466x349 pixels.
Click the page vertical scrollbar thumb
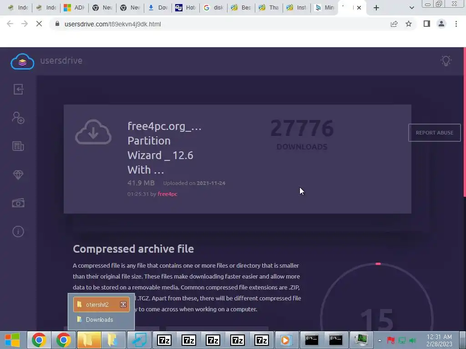(465, 122)
